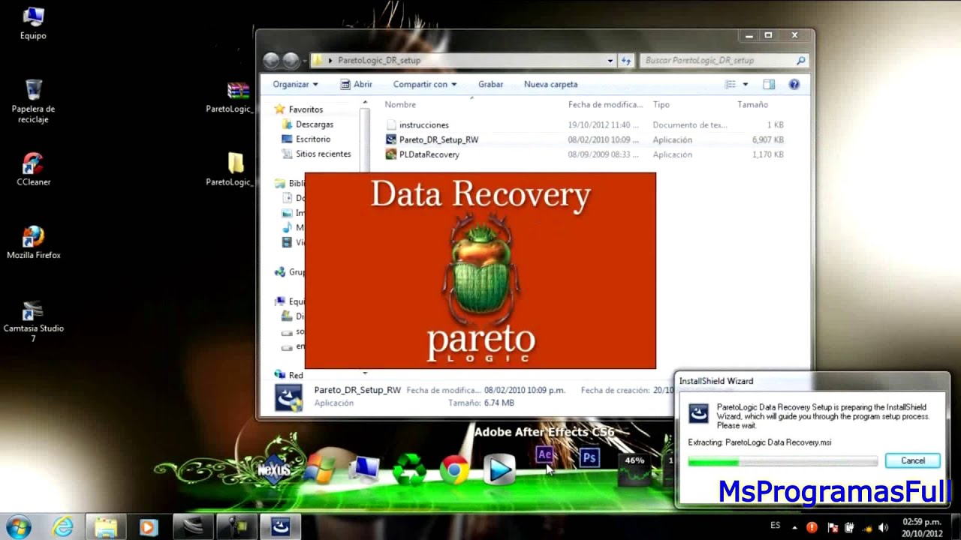Image resolution: width=961 pixels, height=540 pixels.
Task: Launch CCleaner from the desktop
Action: point(33,169)
